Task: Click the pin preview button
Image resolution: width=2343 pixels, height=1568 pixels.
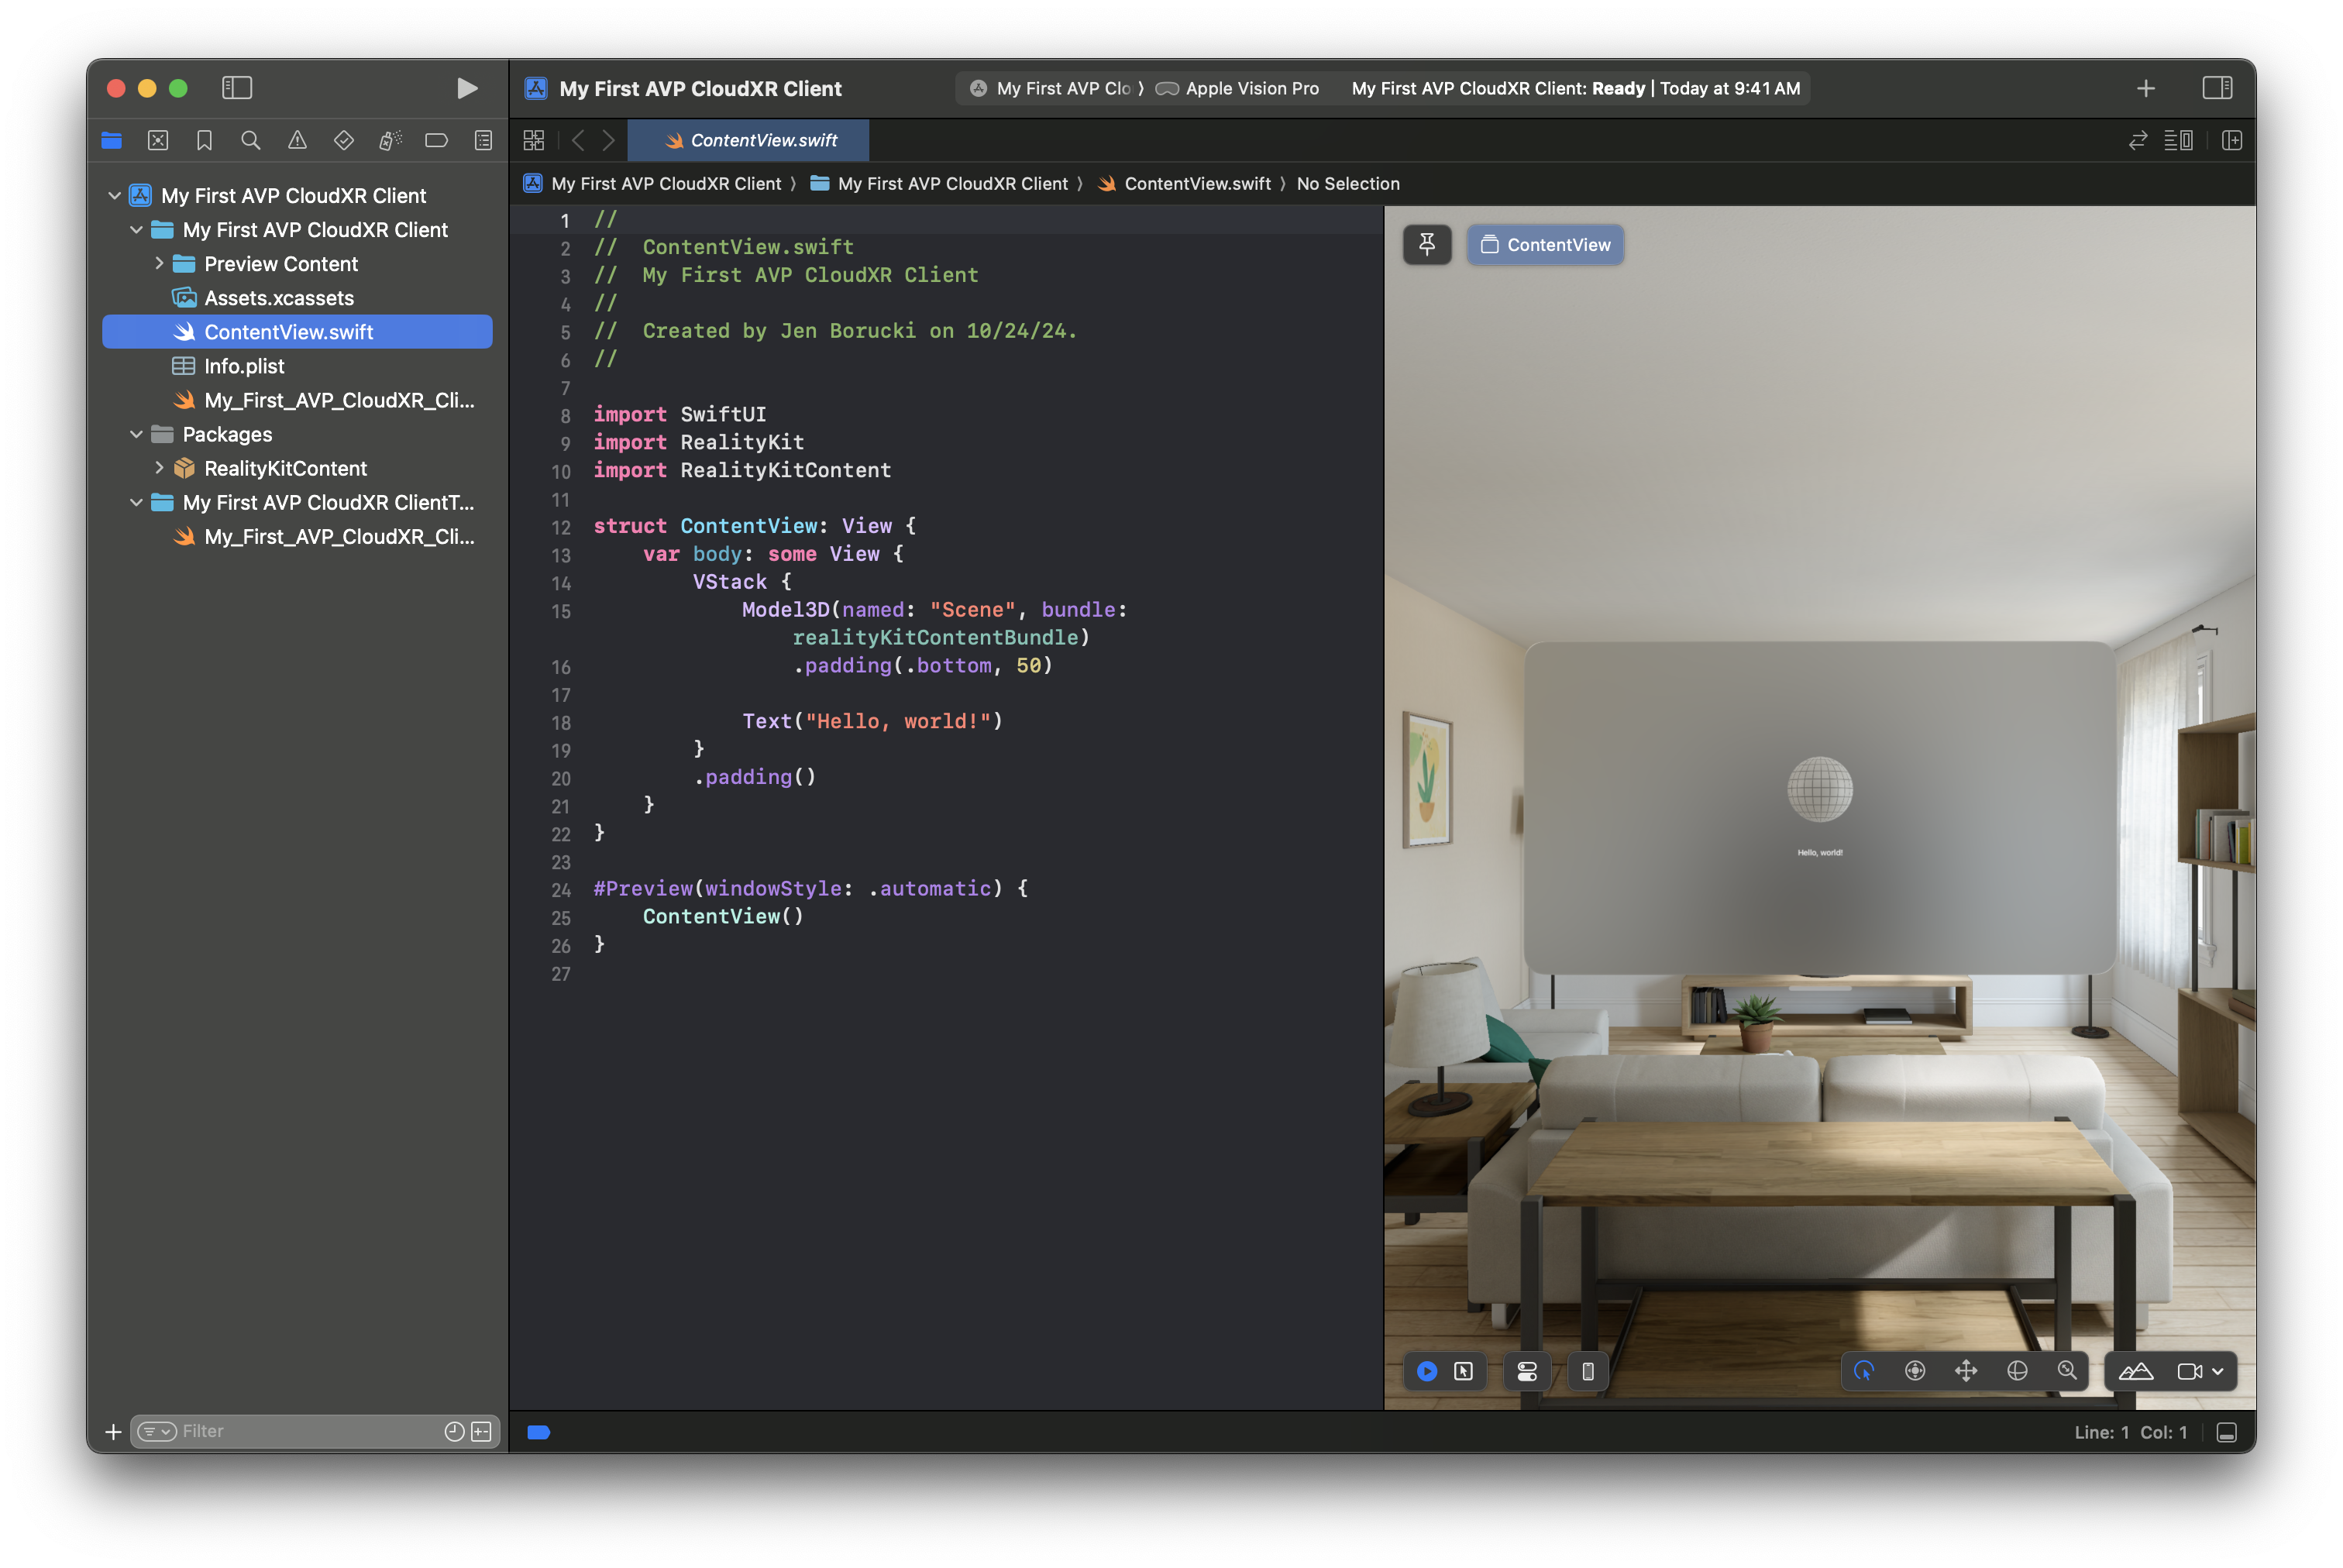Action: click(x=1427, y=245)
